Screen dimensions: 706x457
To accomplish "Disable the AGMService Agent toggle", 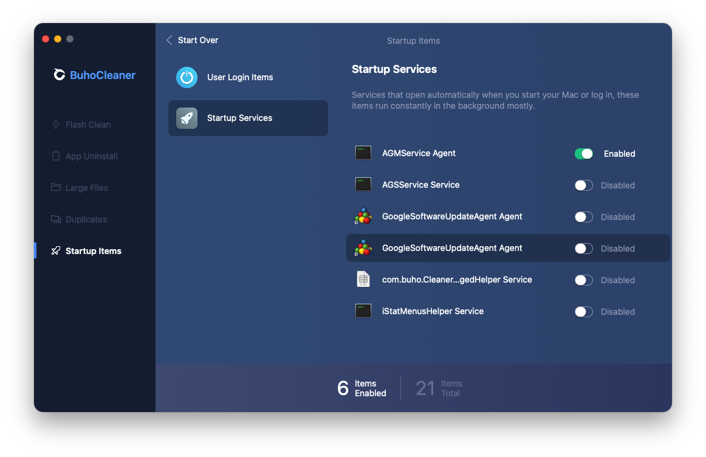I will 583,154.
